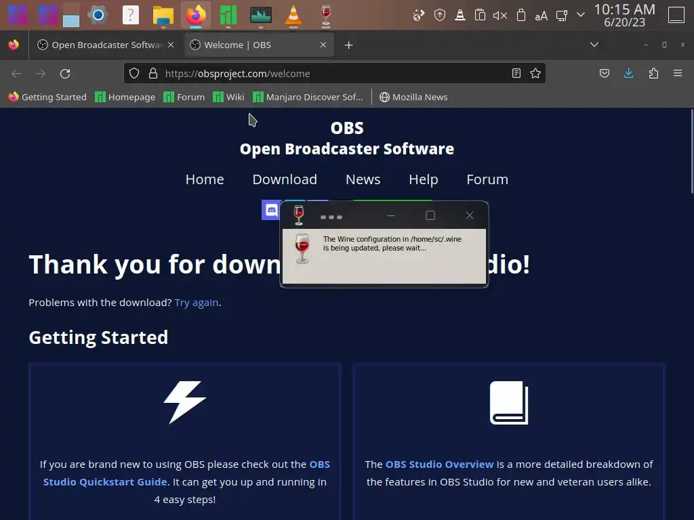Open the clock showing 10:15 AM

(x=624, y=15)
